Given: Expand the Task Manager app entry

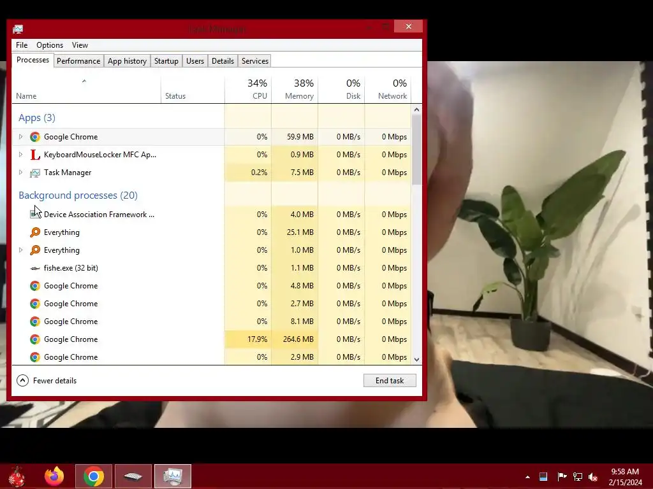Looking at the screenshot, I should coord(20,173).
